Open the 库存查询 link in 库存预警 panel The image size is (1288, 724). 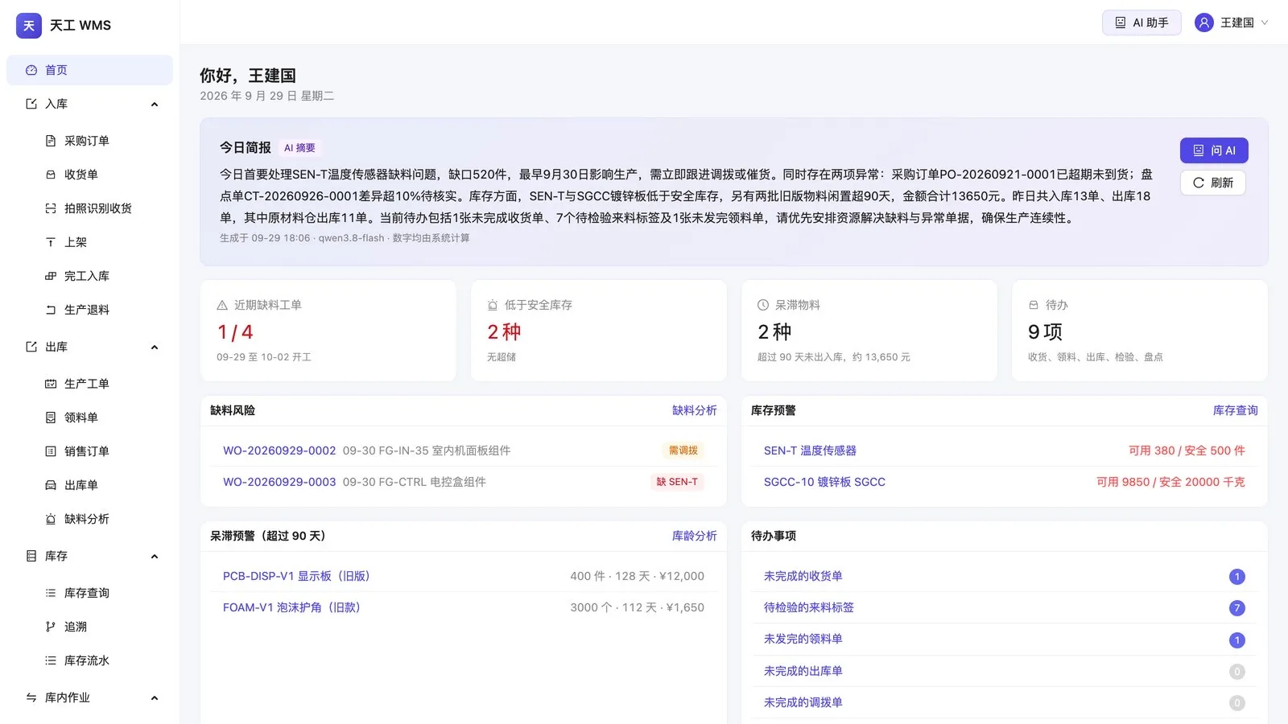(1235, 410)
